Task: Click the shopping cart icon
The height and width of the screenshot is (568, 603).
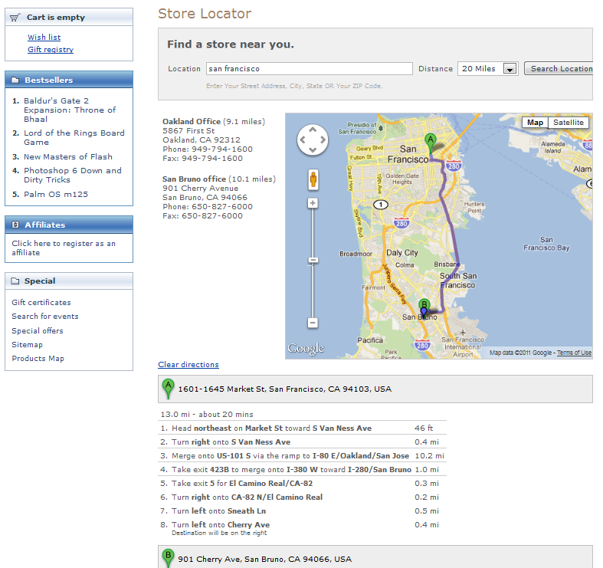Action: tap(15, 18)
